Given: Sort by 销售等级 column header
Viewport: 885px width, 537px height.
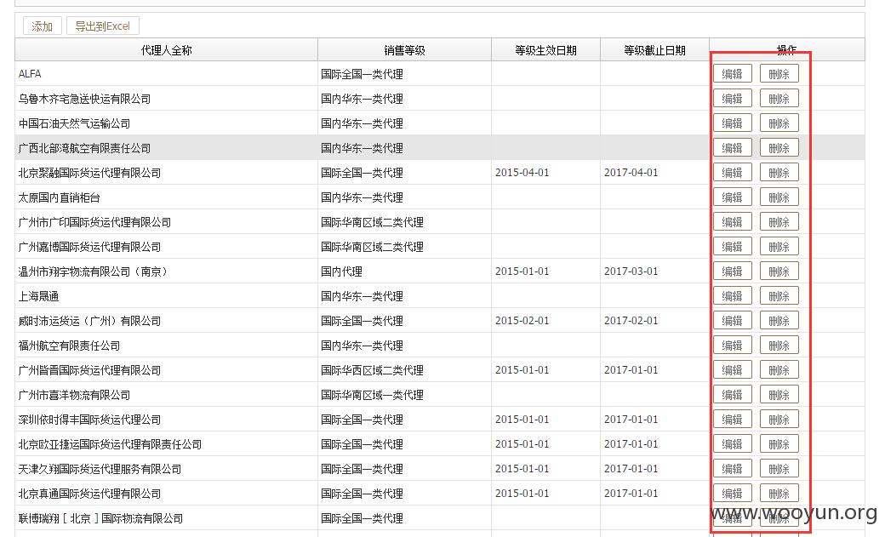Looking at the screenshot, I should pos(405,50).
